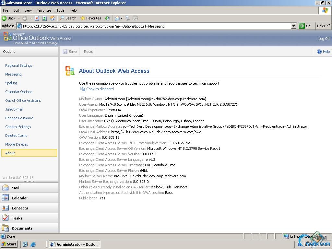Viewport: 332px width, 249px height.
Task: Open Regional Settings options
Action: coord(18,65)
